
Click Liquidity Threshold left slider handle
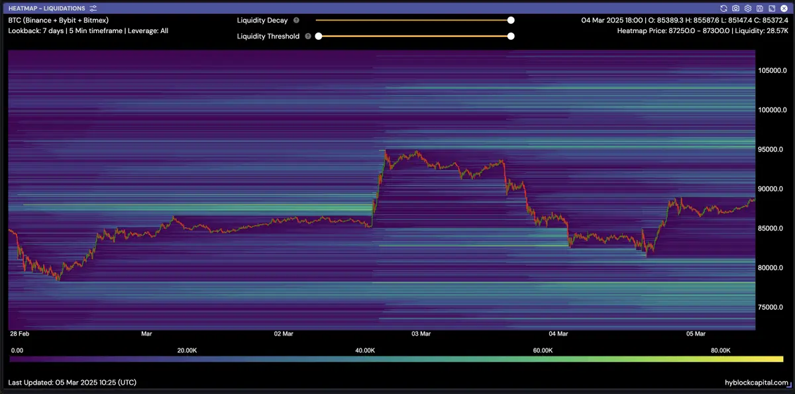(x=319, y=36)
